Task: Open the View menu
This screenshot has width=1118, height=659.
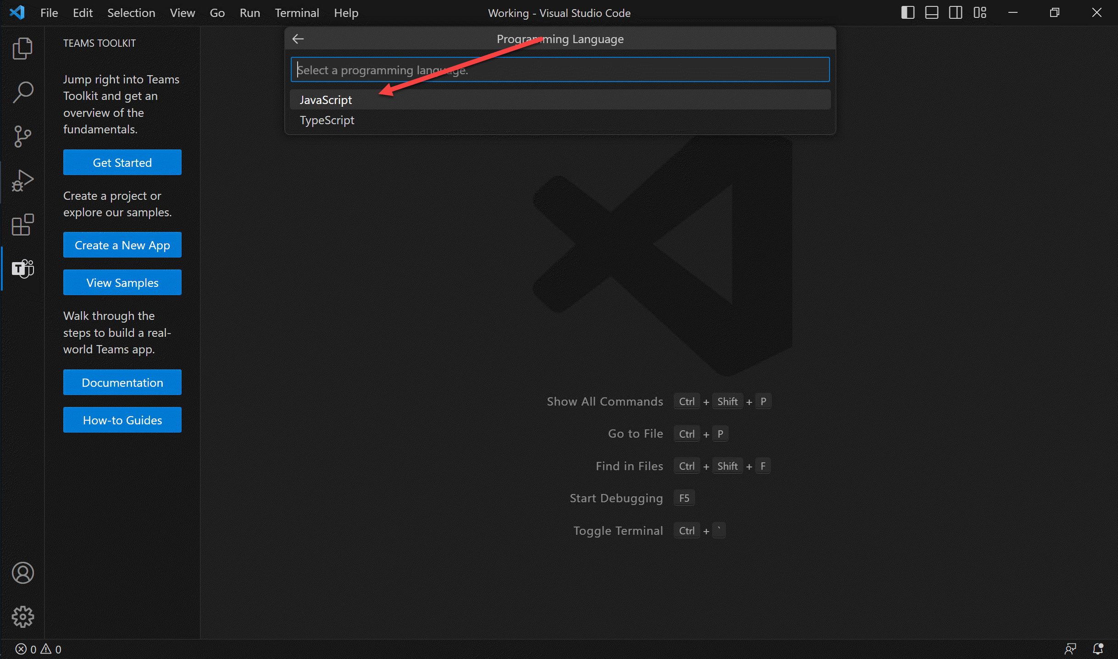Action: coord(183,13)
